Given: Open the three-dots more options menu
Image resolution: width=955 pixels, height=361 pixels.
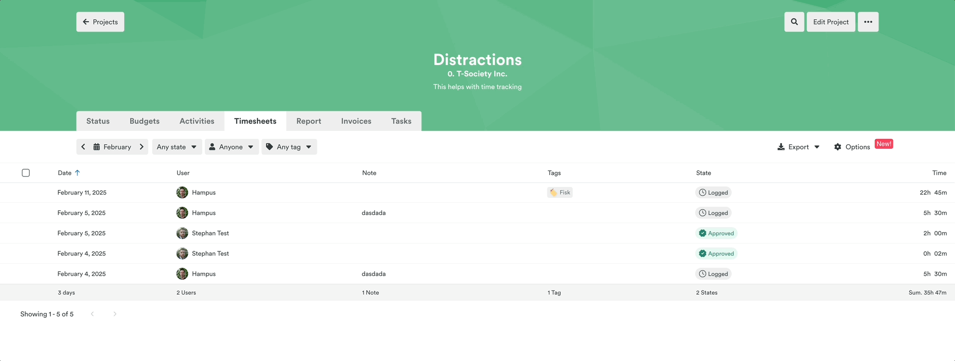Looking at the screenshot, I should click(868, 22).
